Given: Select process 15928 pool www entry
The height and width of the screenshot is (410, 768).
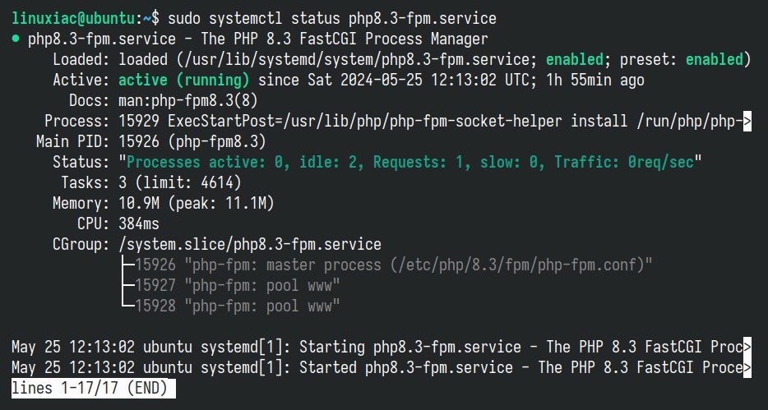Looking at the screenshot, I should [238, 306].
